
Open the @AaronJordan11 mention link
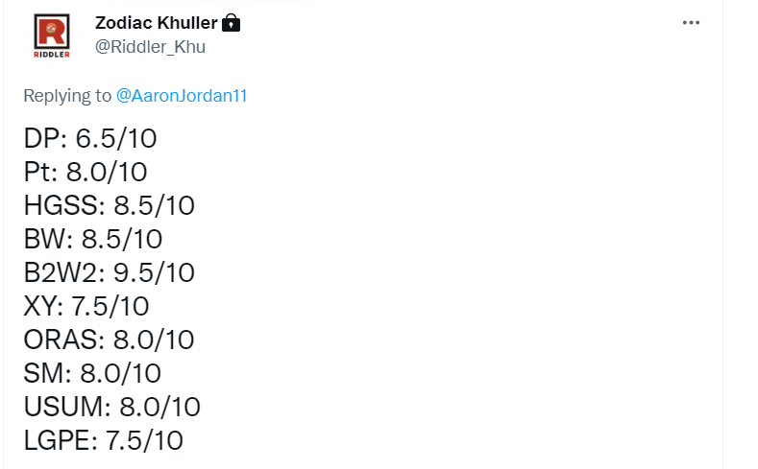pyautogui.click(x=182, y=96)
